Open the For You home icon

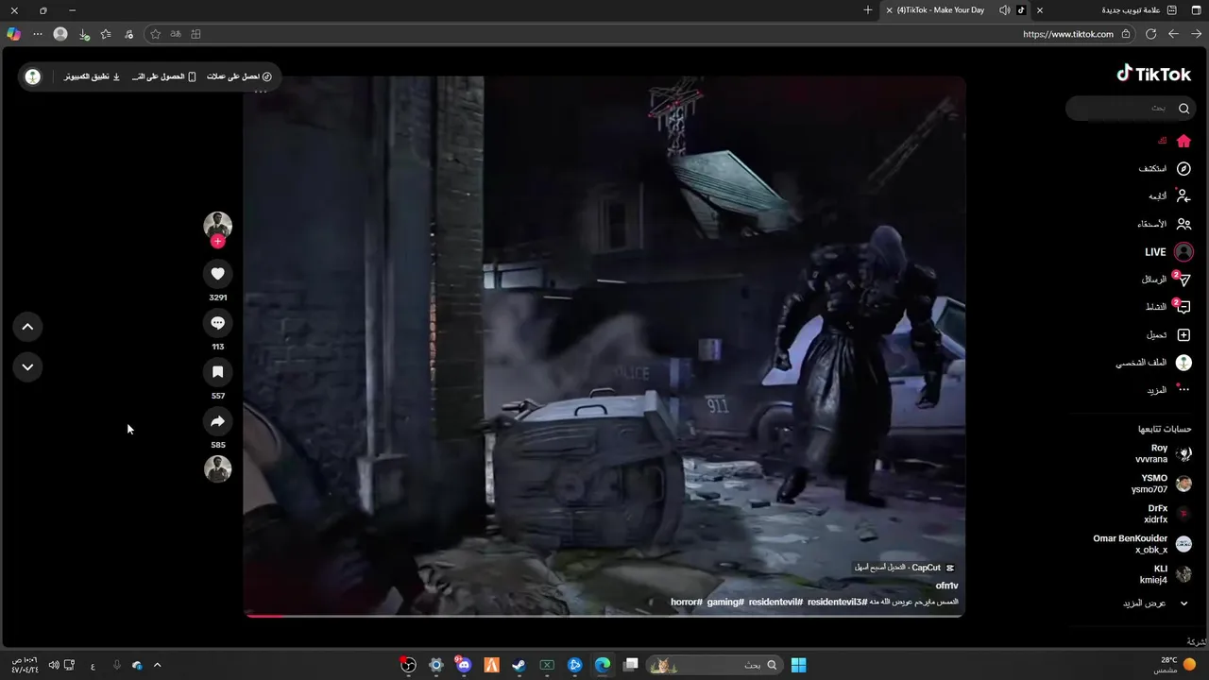point(1183,141)
